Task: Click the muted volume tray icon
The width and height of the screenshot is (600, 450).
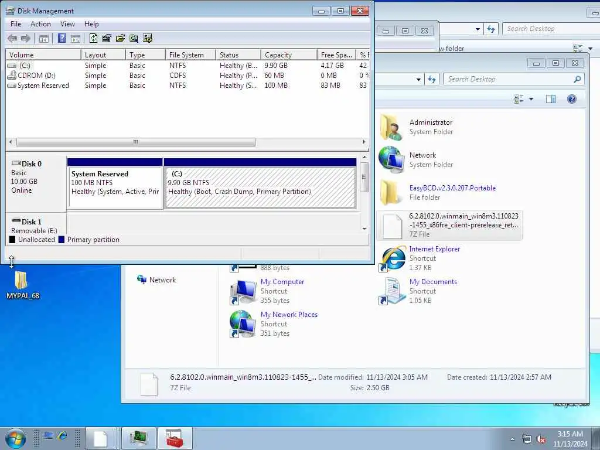Action: click(x=541, y=439)
